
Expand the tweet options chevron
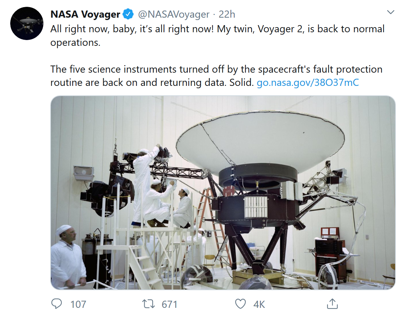[x=391, y=13]
